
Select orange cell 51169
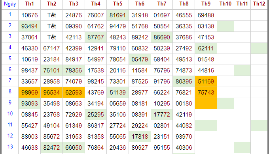(206, 82)
